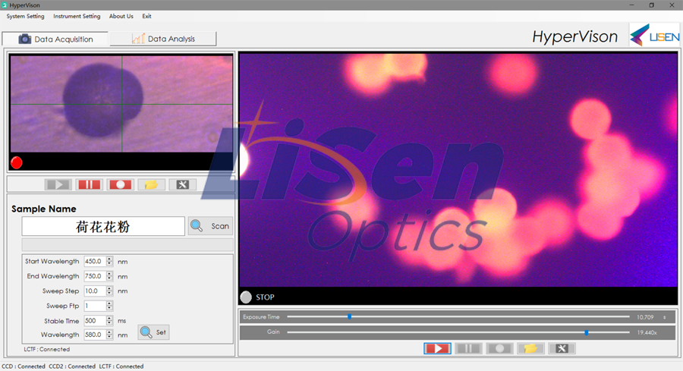Click the Start Wavelength value field

pyautogui.click(x=95, y=261)
